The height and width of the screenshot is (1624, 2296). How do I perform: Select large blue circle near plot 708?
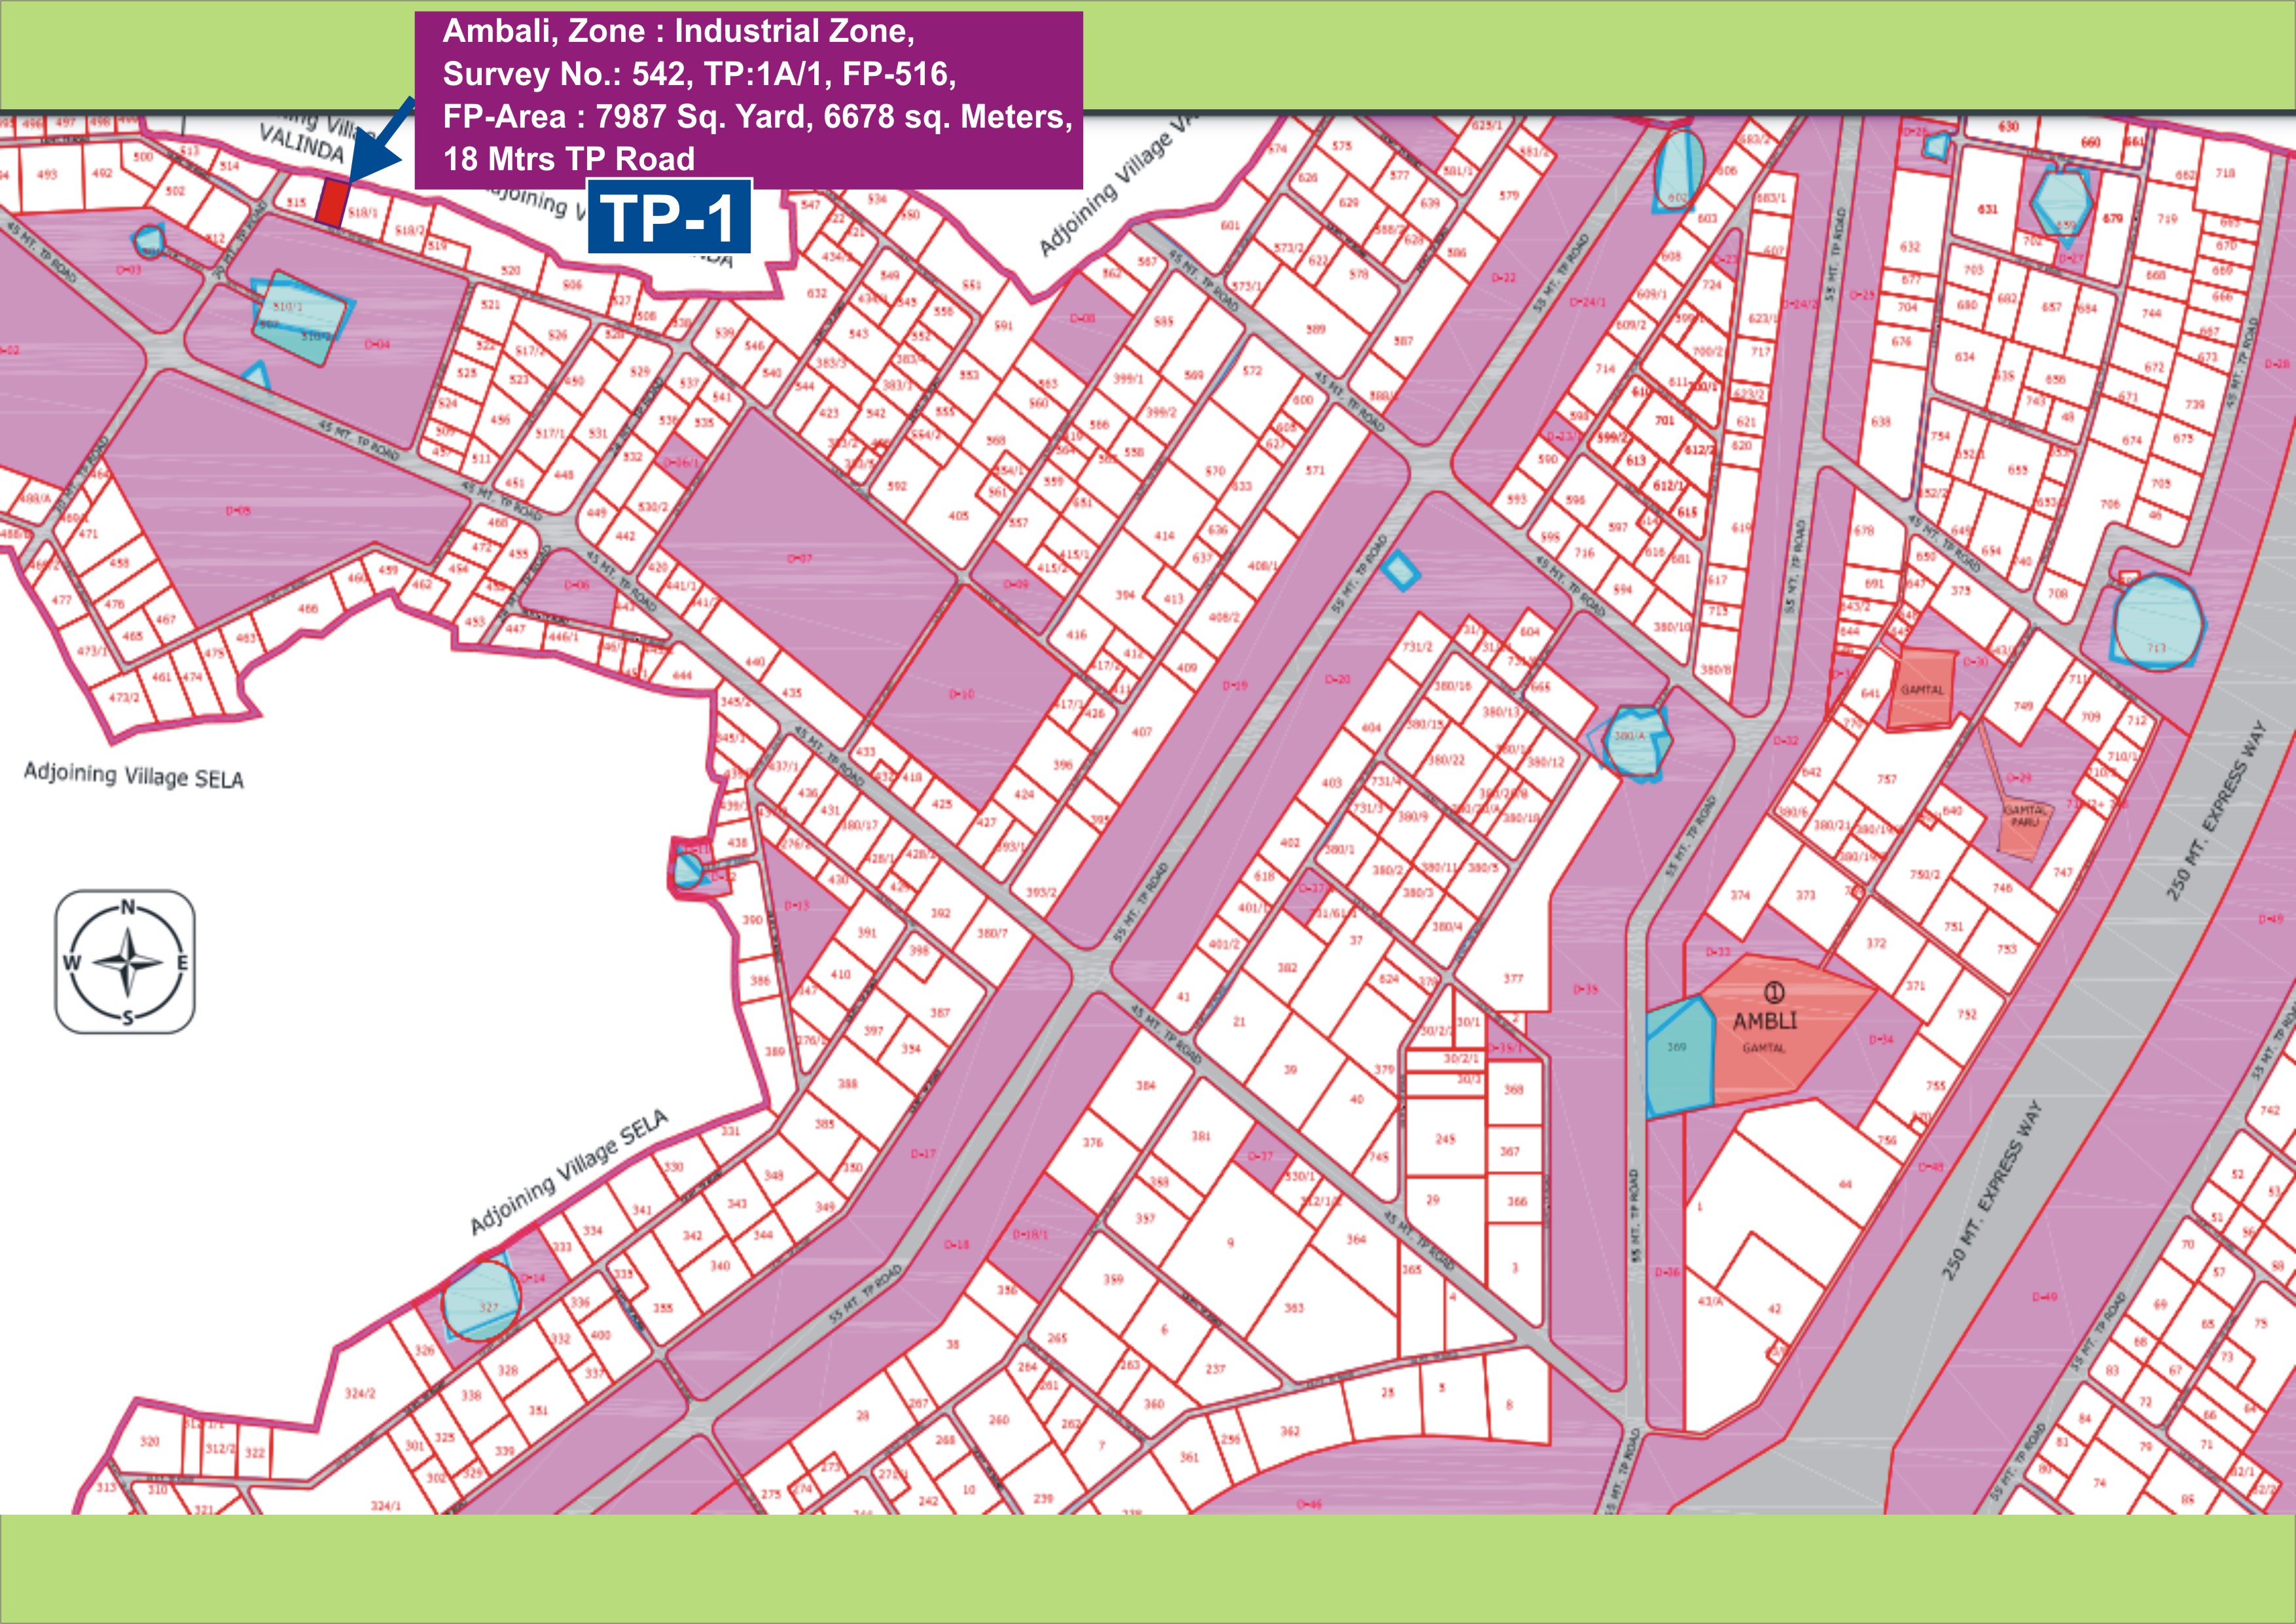click(2158, 622)
